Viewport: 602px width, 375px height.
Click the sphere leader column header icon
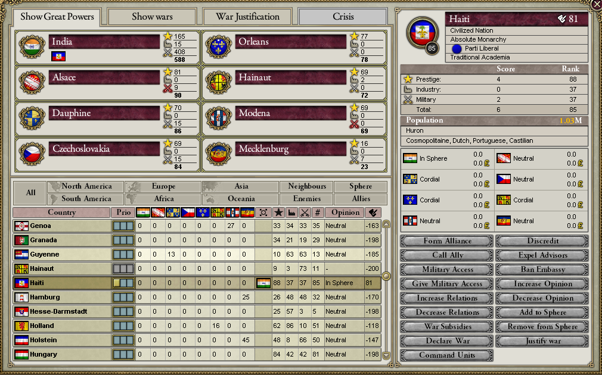point(263,212)
